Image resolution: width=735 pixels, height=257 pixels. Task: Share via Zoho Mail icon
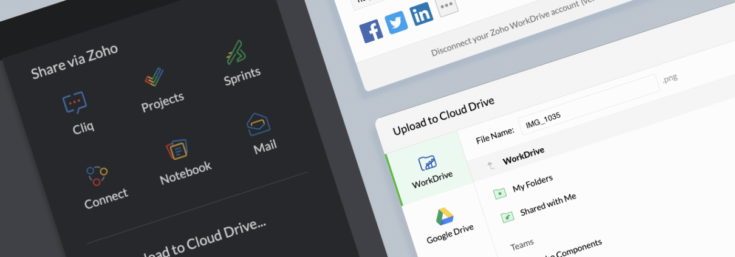tap(258, 124)
